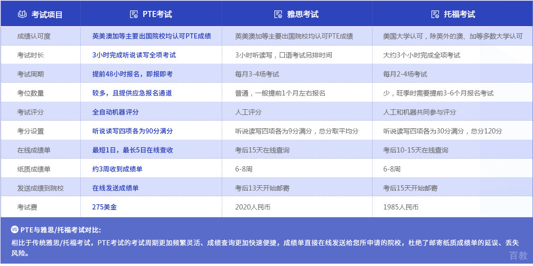Click the 在线成绩单 row label
The image size is (533, 266).
[x=34, y=150]
